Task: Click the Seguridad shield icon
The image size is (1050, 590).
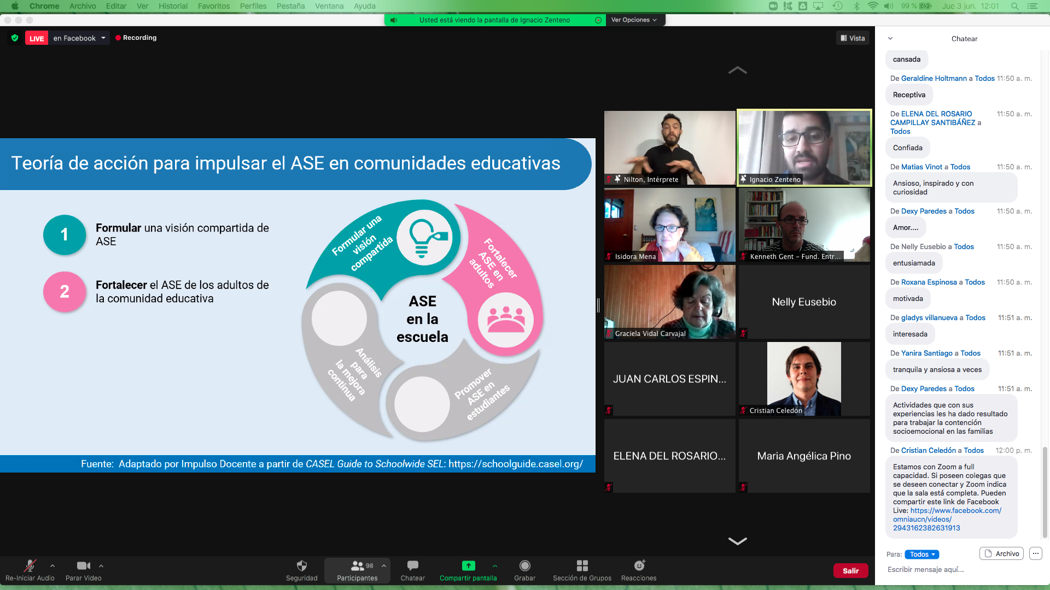Action: tap(301, 566)
